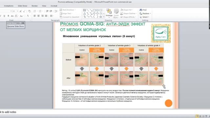Select the Right Arrow block shape
The height and width of the screenshot is (118, 210).
click(94, 13)
